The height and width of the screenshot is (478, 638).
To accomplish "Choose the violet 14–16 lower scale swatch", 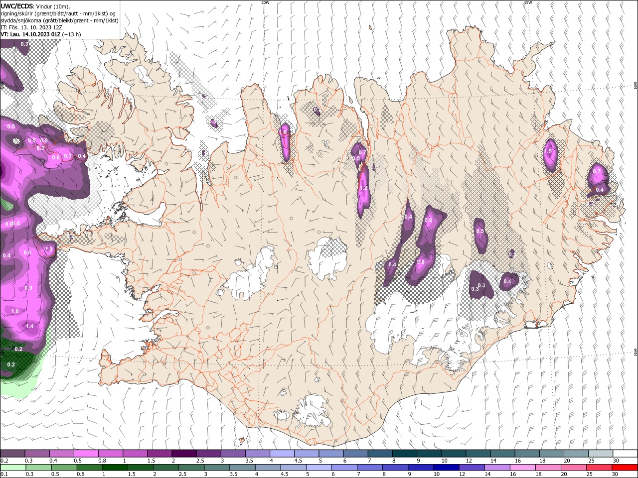I will pos(497,468).
